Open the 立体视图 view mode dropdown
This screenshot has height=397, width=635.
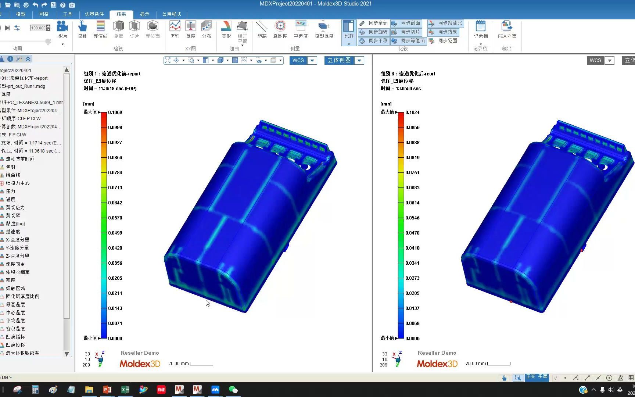pos(359,60)
